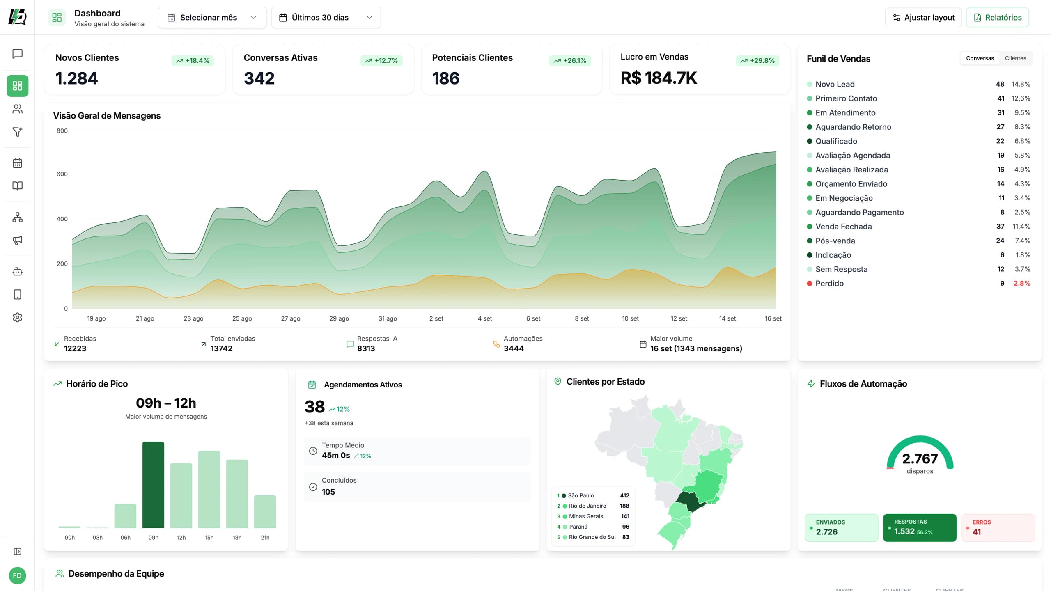Screen dimensions: 1051x591
Task: Click the red Perdido color dot
Action: coord(810,283)
